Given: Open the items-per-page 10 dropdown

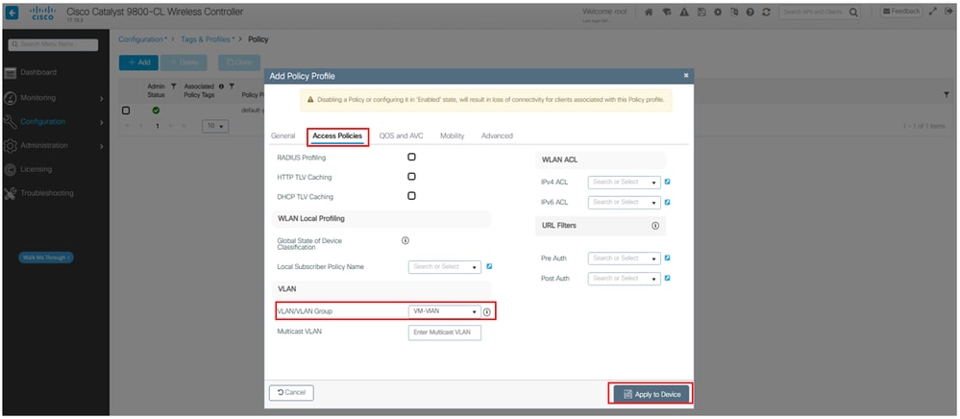Looking at the screenshot, I should pos(215,126).
